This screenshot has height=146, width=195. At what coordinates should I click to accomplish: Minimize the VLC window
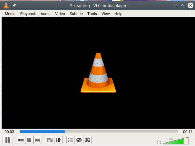click(x=175, y=5)
